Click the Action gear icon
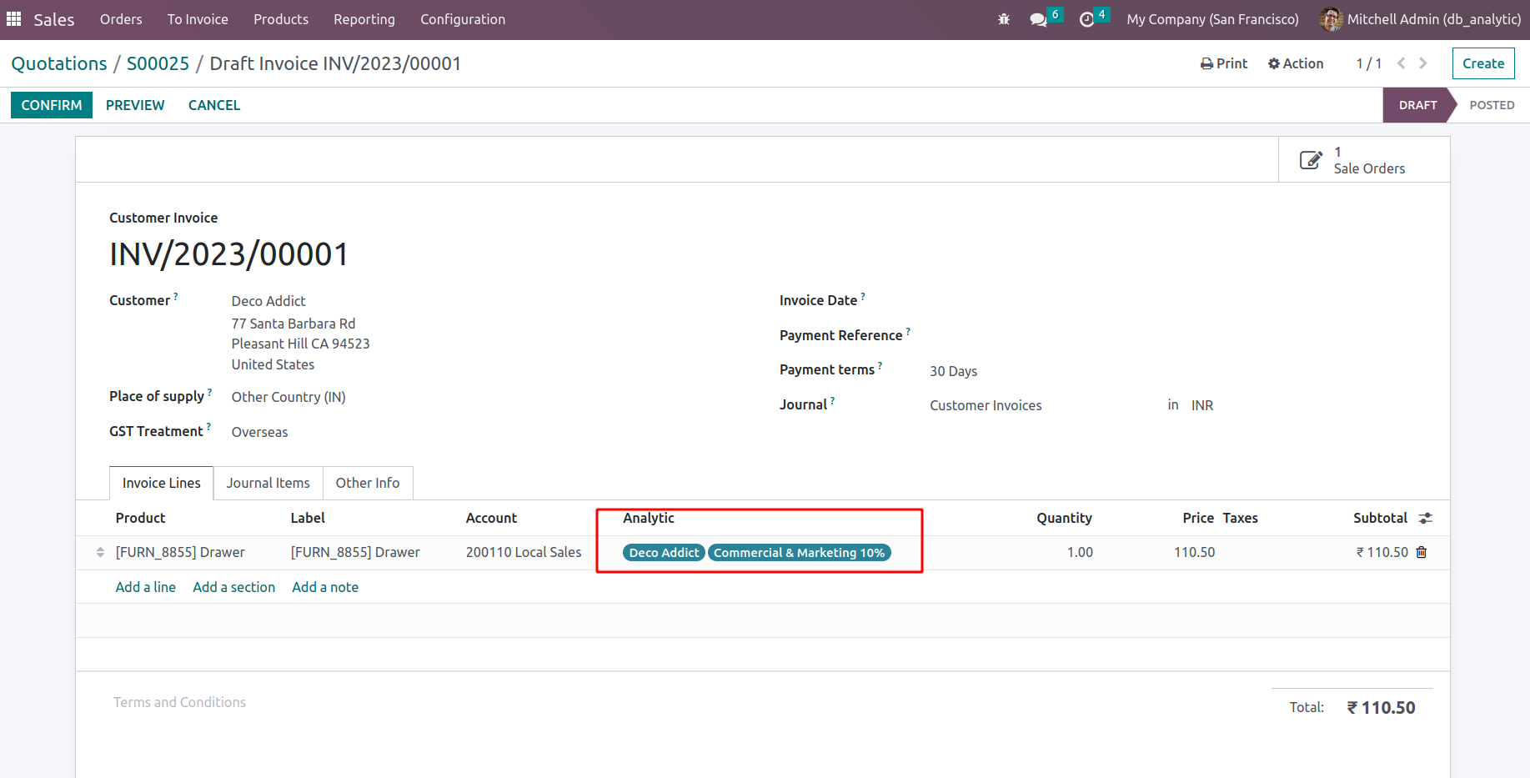 point(1274,63)
